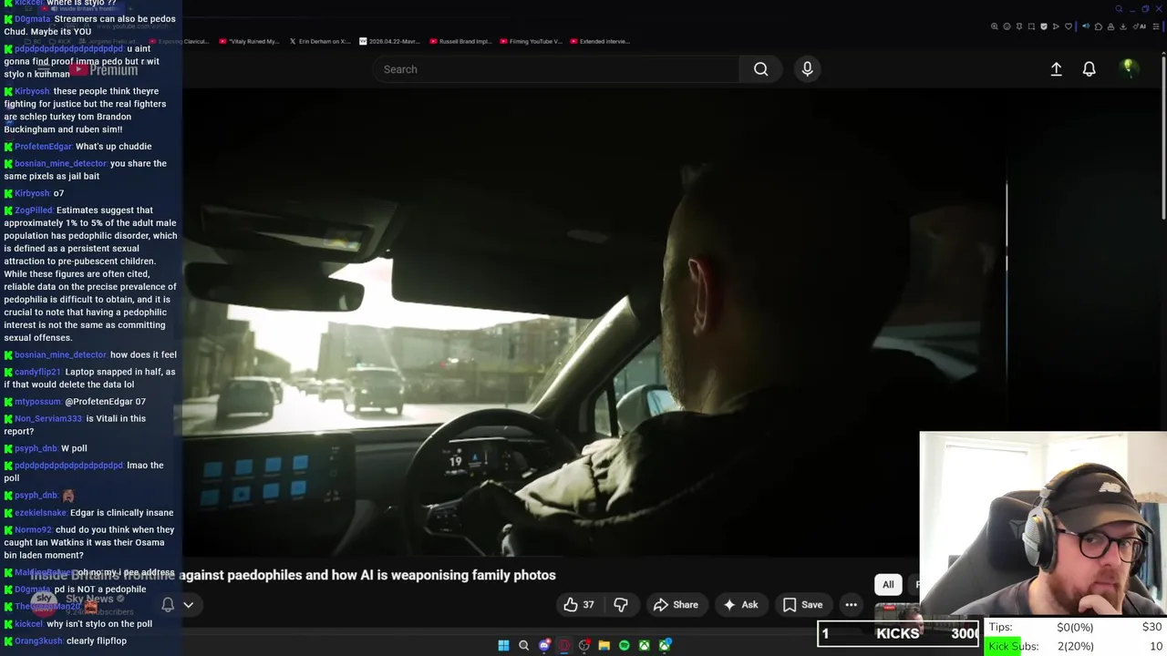Open the YouTube notifications bell
The image size is (1167, 656).
tap(1089, 69)
